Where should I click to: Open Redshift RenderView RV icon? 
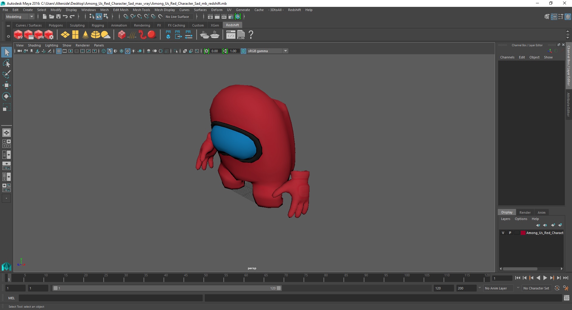click(x=18, y=35)
